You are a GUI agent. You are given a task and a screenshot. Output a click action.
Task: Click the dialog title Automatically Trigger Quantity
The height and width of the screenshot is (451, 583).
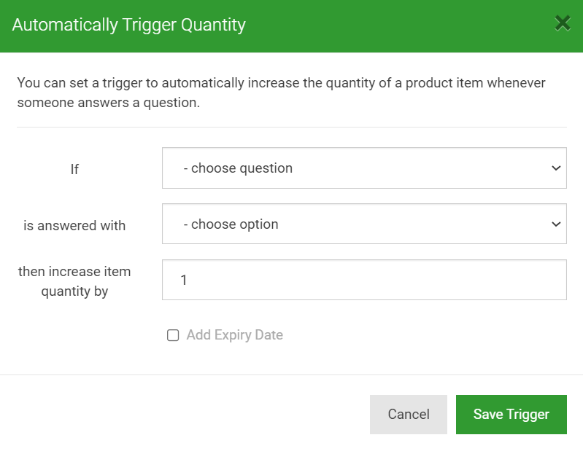[128, 25]
